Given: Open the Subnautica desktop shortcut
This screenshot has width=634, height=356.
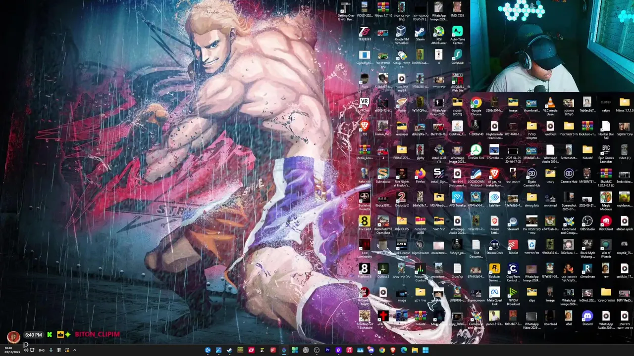Looking at the screenshot, I should [x=383, y=176].
